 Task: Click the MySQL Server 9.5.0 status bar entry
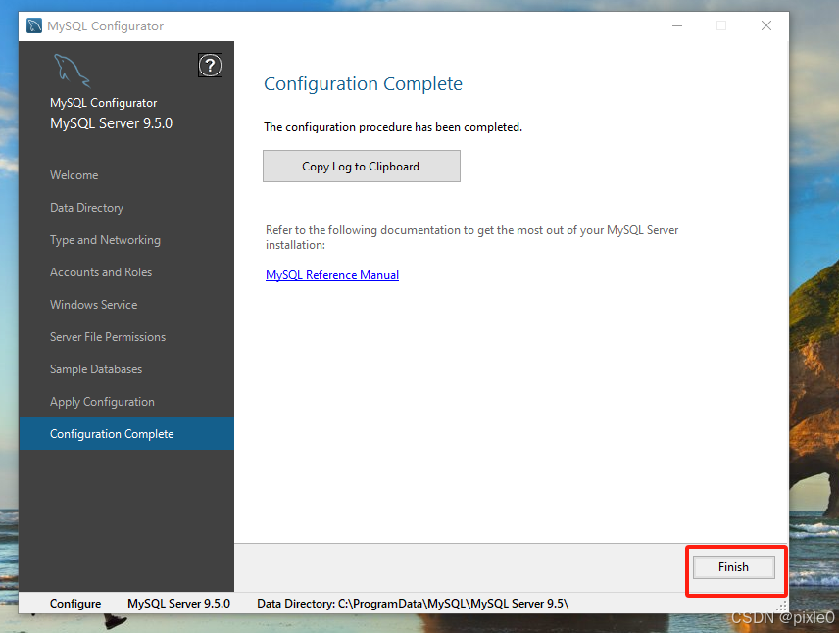[178, 604]
